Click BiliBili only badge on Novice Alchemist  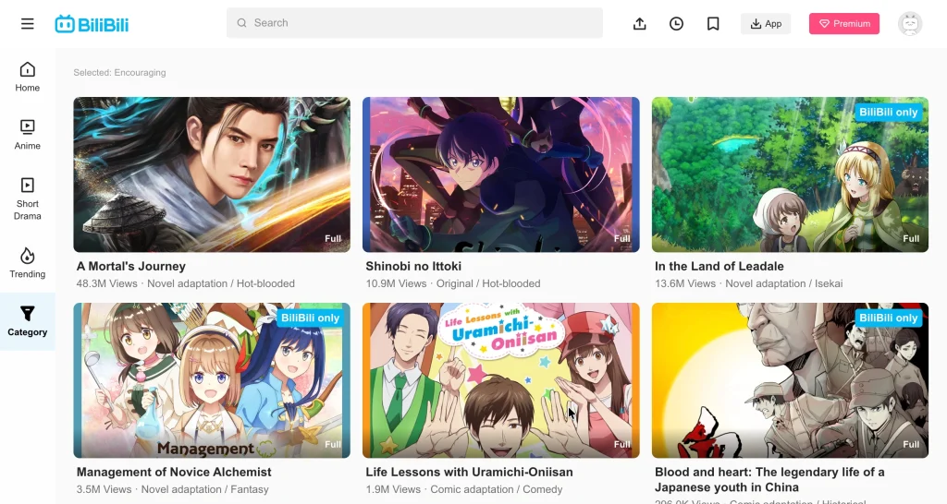tap(310, 318)
